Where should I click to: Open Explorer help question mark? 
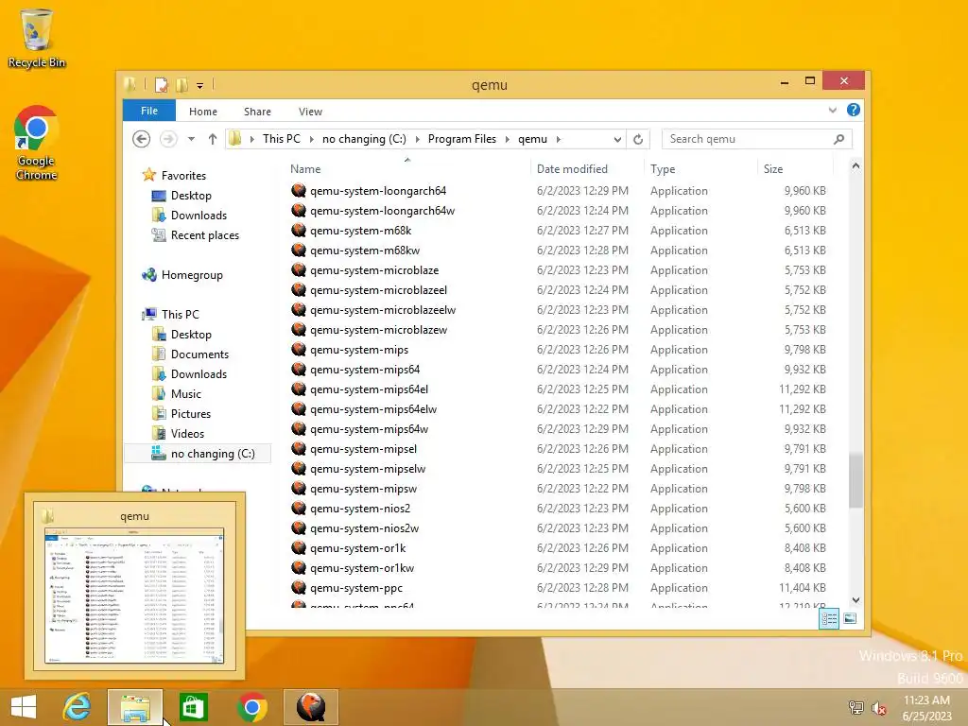854,110
